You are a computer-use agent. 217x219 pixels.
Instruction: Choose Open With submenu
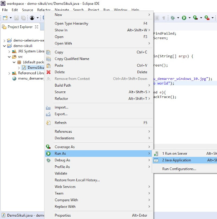click(x=99, y=43)
